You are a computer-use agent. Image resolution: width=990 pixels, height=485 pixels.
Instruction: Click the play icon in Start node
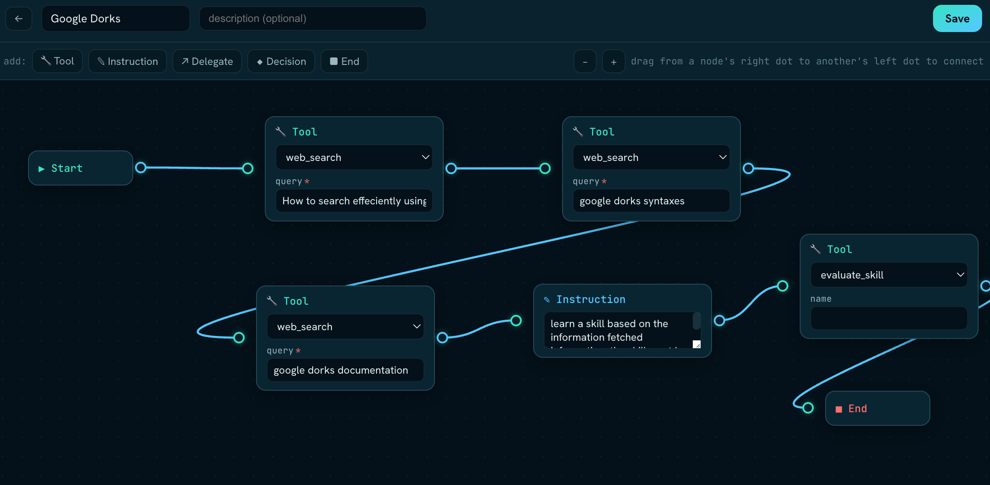[x=42, y=169]
